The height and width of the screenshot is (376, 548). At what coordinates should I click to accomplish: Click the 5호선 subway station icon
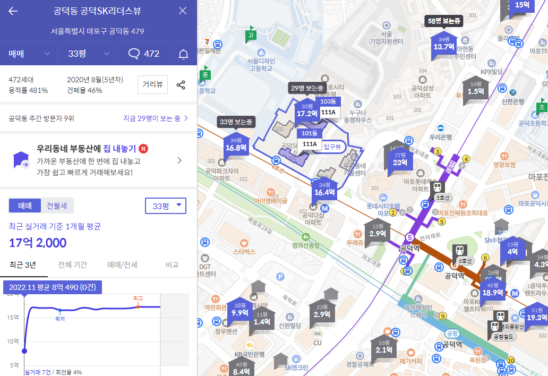(437, 187)
